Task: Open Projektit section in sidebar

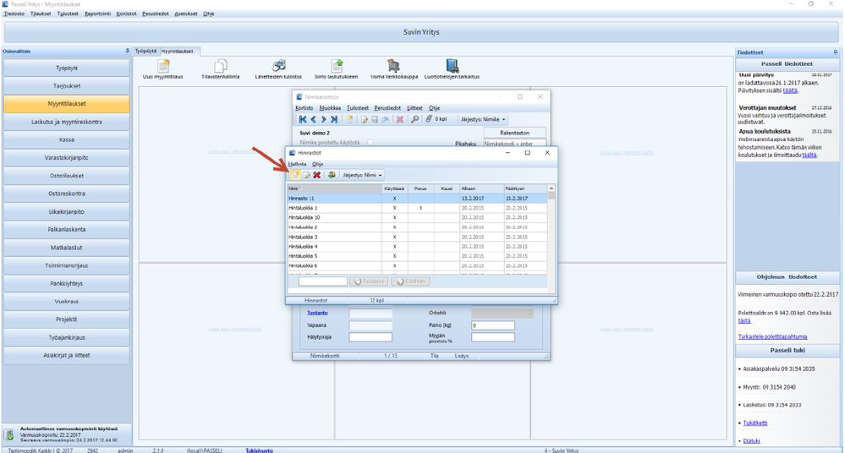Action: pos(66,319)
